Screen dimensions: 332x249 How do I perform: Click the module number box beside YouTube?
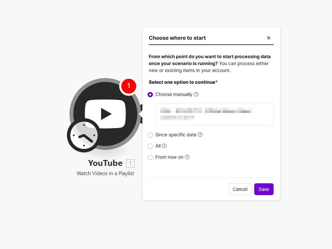(x=130, y=163)
